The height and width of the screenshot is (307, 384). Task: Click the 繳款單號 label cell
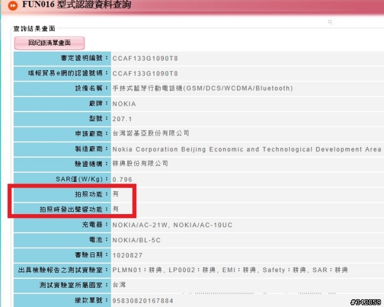tap(62, 300)
